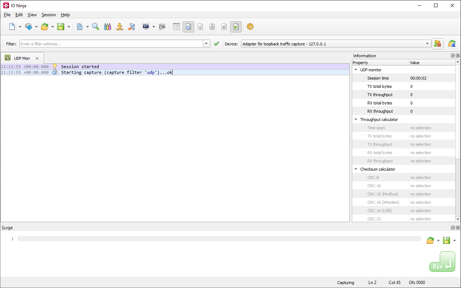Open the File menu

(x=7, y=15)
